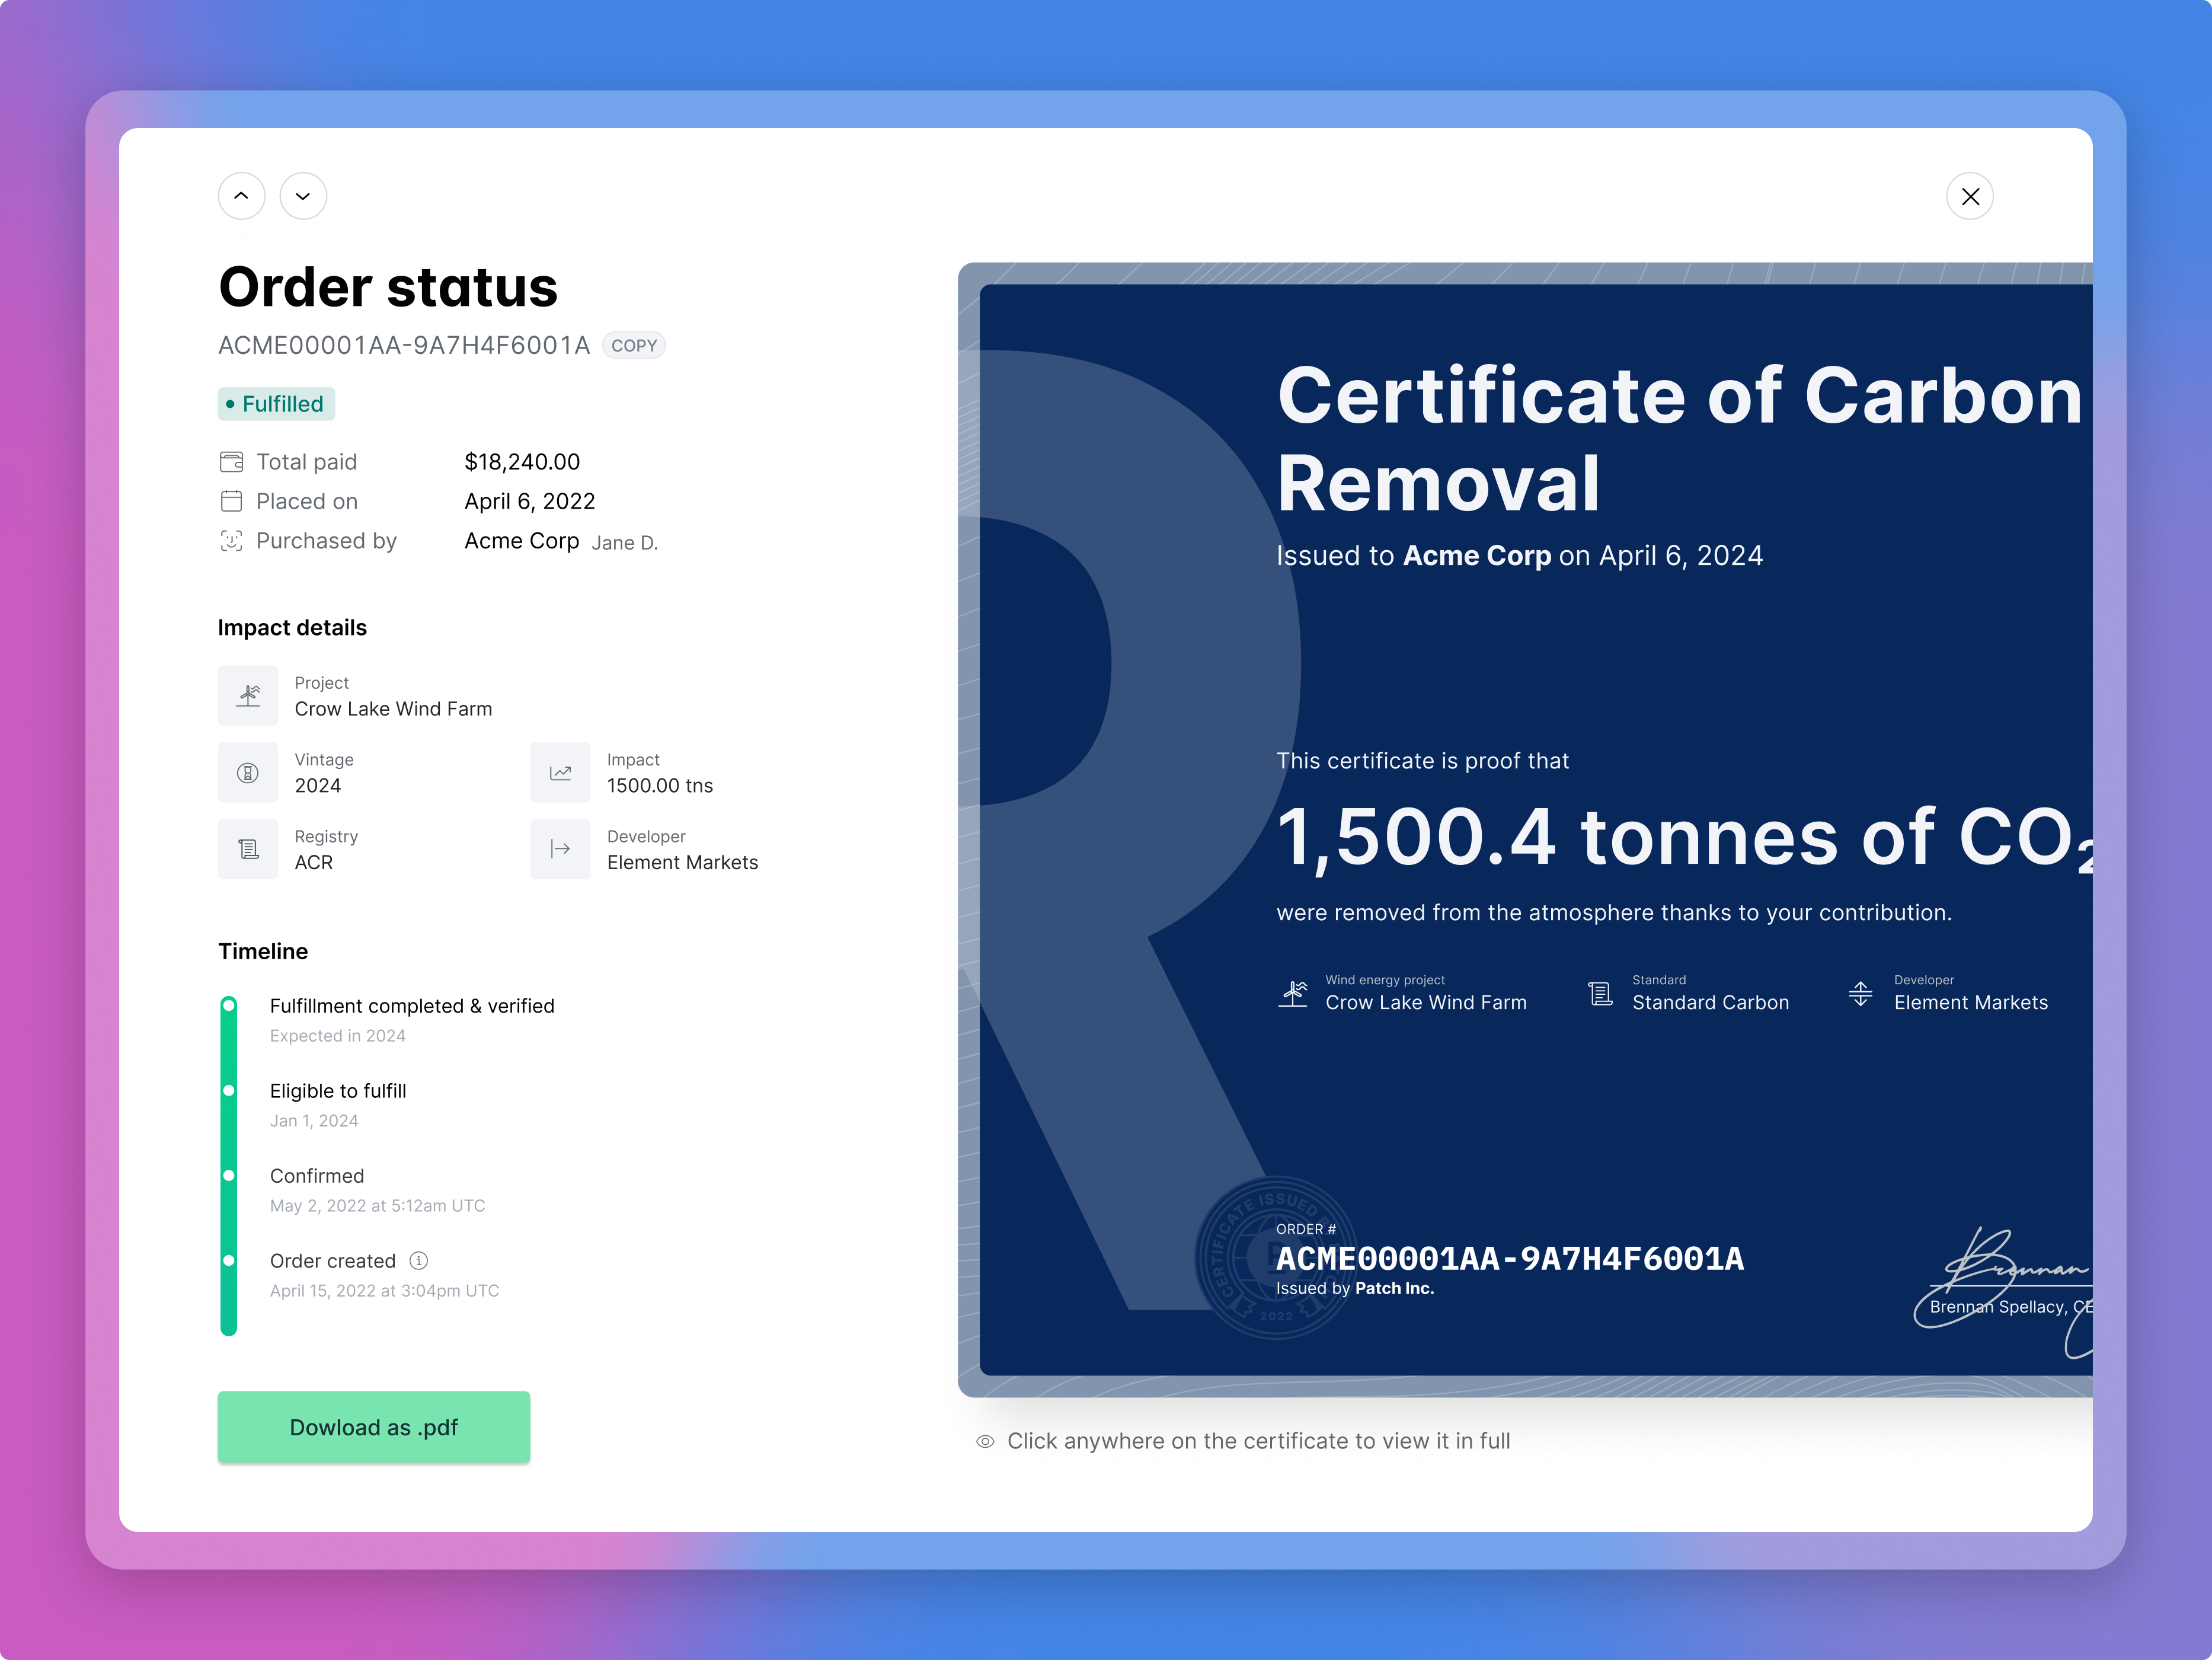Click the Fulfilled status badge
The width and height of the screenshot is (2212, 1660).
coord(276,404)
